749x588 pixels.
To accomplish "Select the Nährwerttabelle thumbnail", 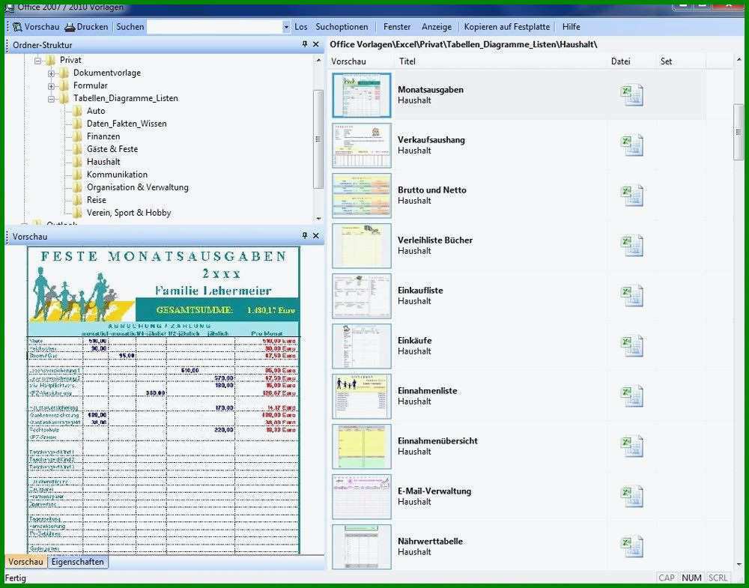I will (362, 547).
